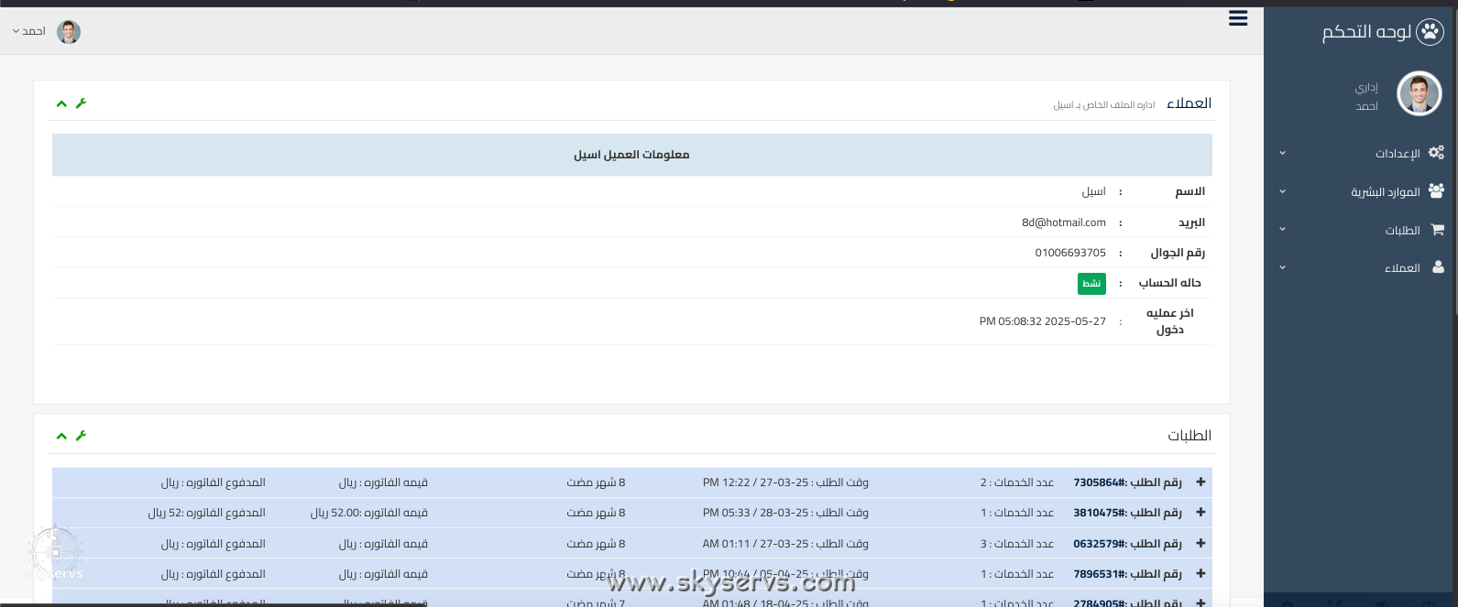Image resolution: width=1458 pixels, height=607 pixels.
Task: Click عدد الخدمات : 2 cell
Action: (x=1017, y=482)
